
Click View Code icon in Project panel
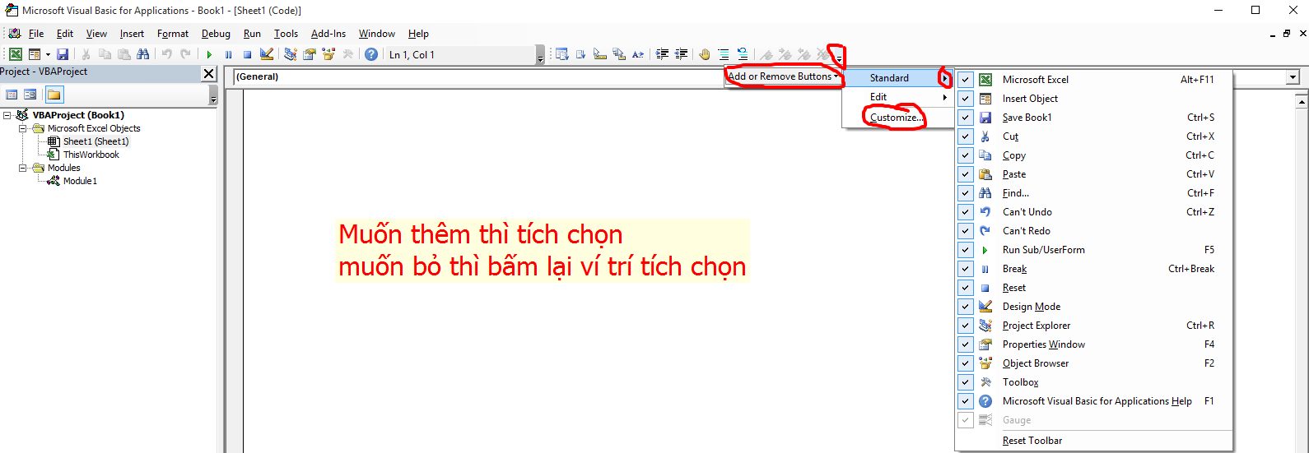pyautogui.click(x=12, y=95)
